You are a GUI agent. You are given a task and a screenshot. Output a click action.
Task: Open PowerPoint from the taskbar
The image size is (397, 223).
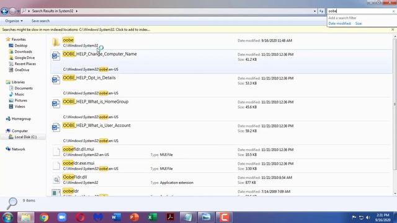click(x=134, y=217)
